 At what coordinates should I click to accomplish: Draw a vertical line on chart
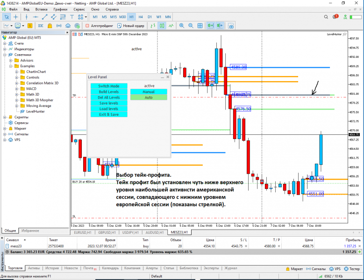point(27,17)
